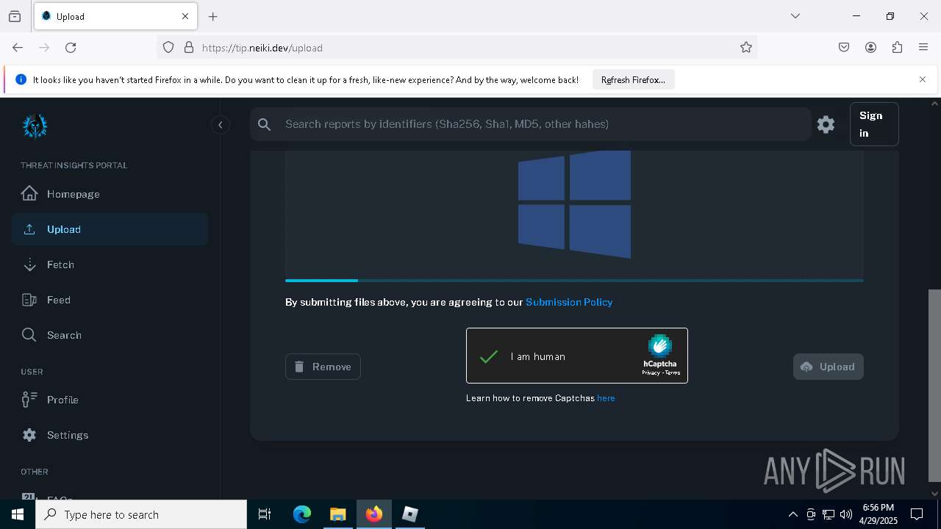Open the Search sidebar item
This screenshot has width=941, height=529.
click(110, 335)
